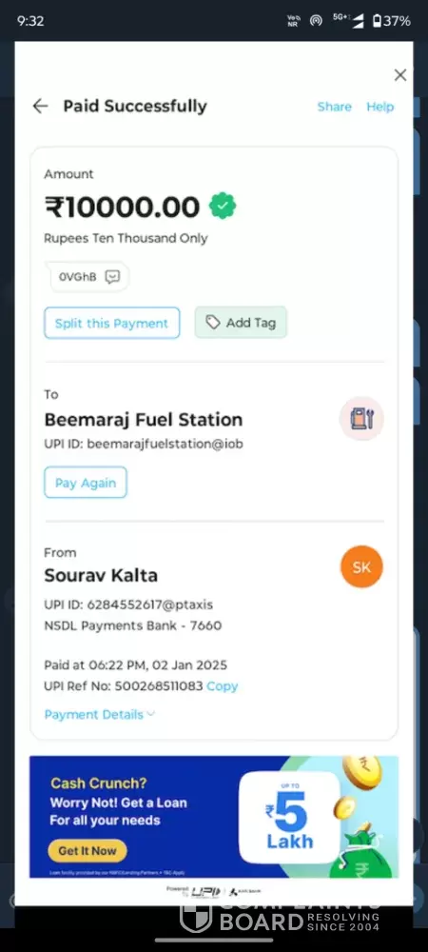The width and height of the screenshot is (428, 952).
Task: Tap the fuel station merchant icon
Action: (361, 419)
